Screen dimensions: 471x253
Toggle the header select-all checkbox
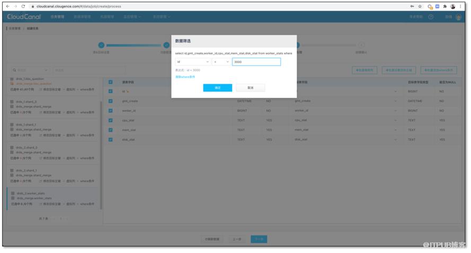pyautogui.click(x=111, y=82)
